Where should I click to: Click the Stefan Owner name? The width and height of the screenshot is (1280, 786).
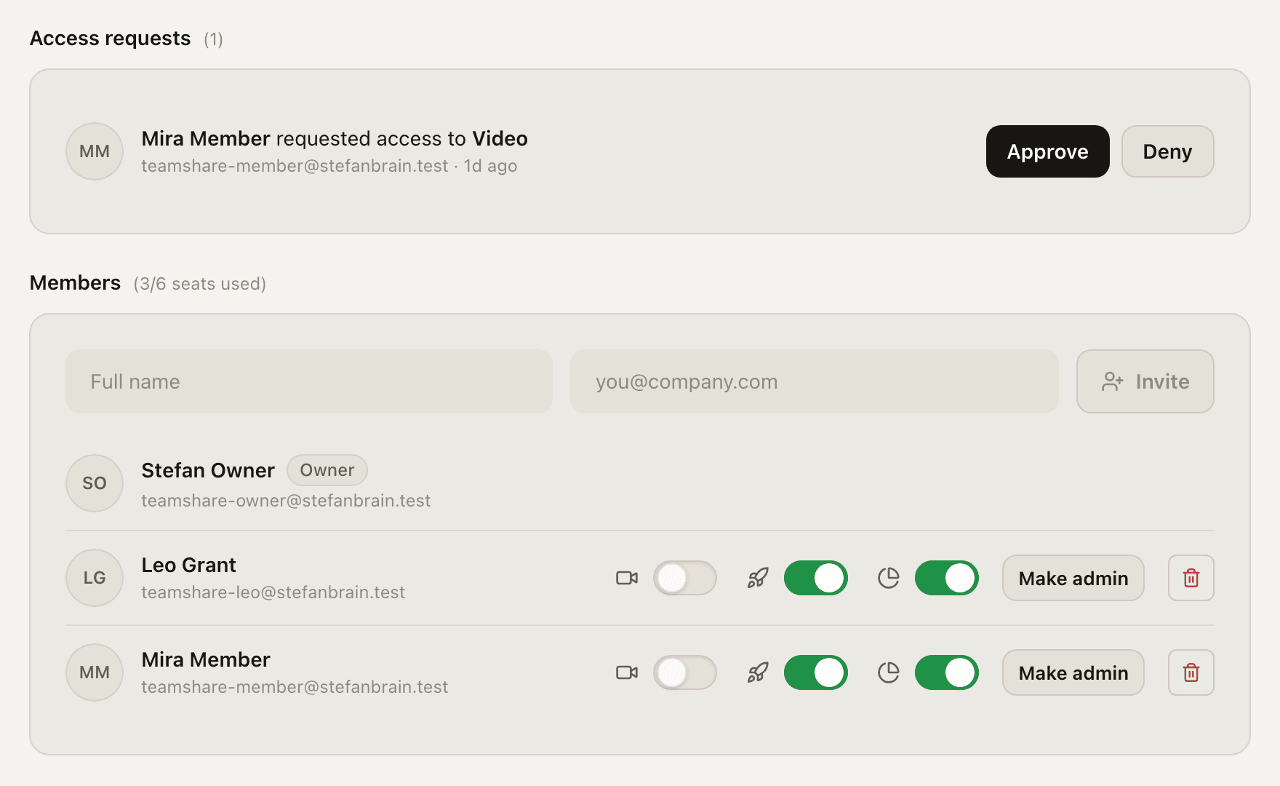coord(208,470)
